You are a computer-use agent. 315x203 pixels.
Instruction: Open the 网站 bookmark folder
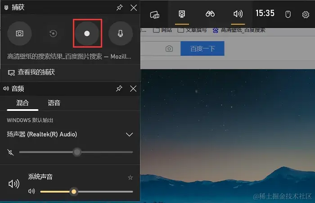pos(162,30)
